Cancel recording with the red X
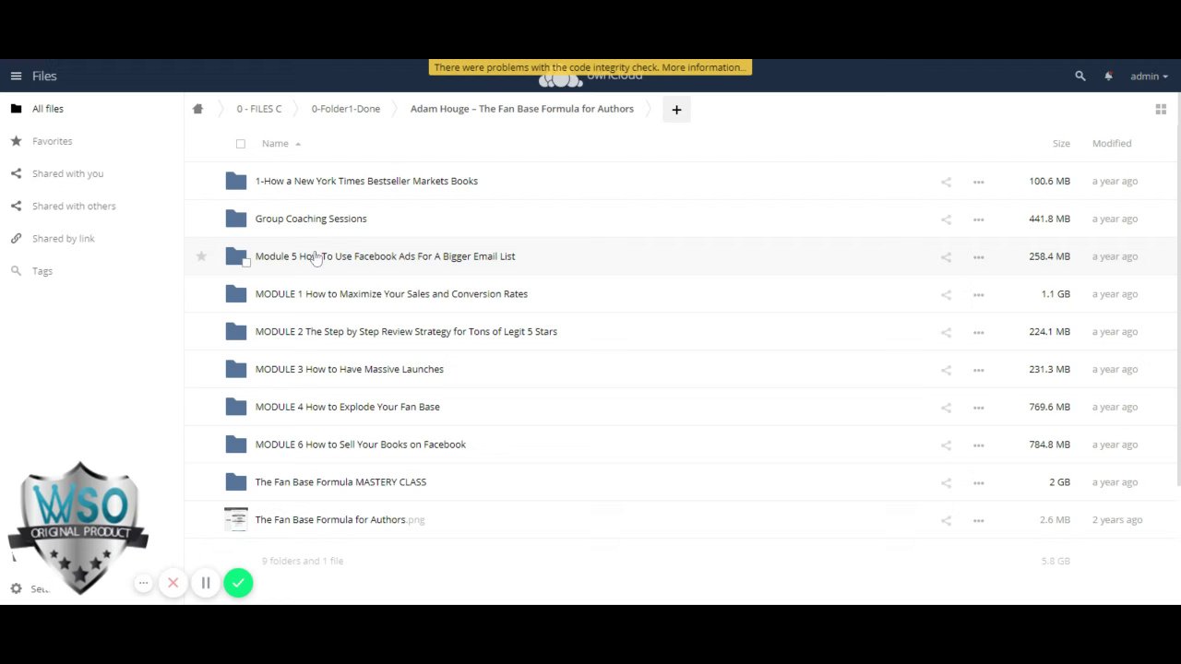Image resolution: width=1181 pixels, height=664 pixels. (x=173, y=583)
